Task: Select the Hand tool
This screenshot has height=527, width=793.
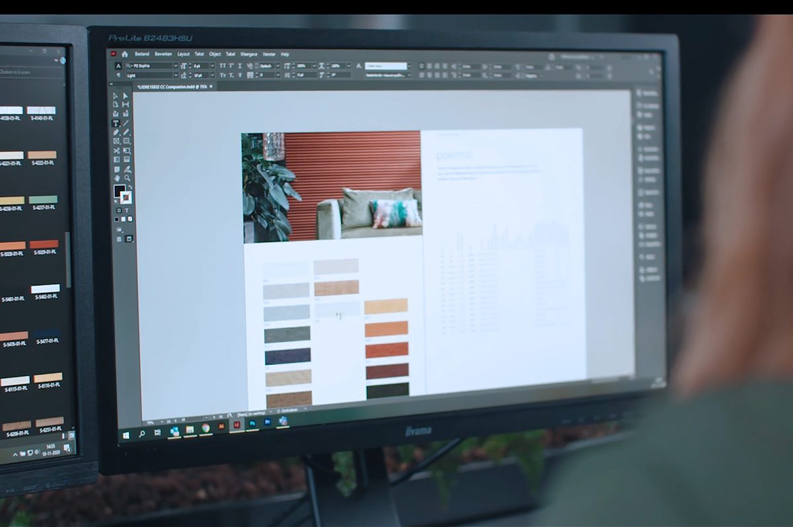Action: tap(116, 177)
